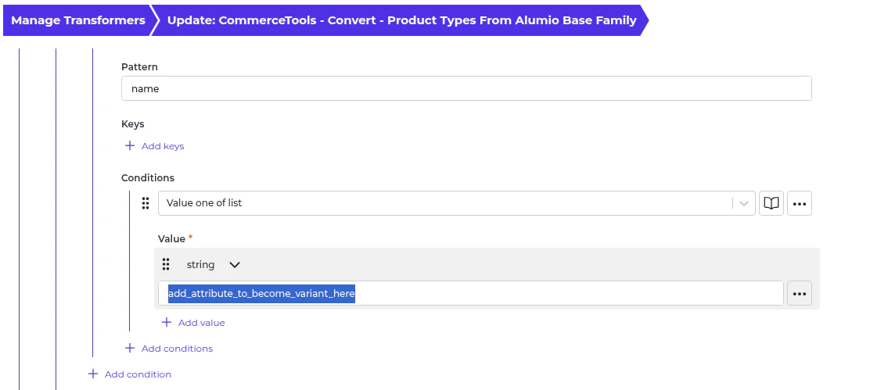Screen dimensions: 888x390
Task: Click the 'Add value' link
Action: click(x=201, y=323)
